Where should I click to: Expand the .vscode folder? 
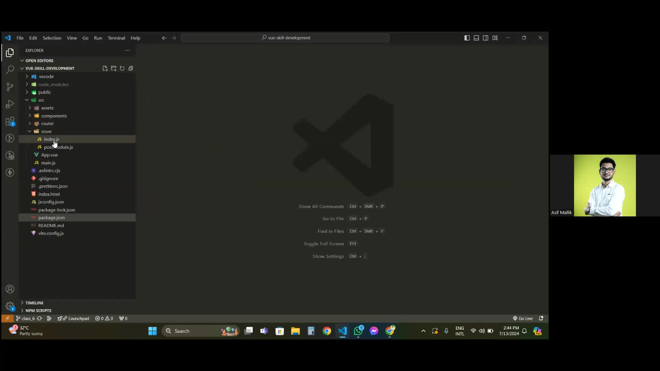pyautogui.click(x=77, y=77)
